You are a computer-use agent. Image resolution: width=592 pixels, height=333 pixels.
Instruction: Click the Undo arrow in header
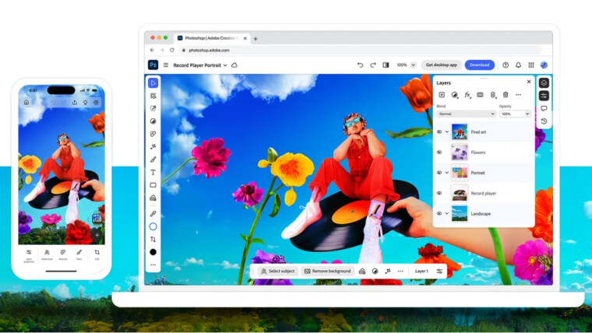(x=360, y=65)
